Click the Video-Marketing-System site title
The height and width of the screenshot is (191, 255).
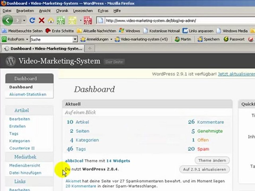click(x=59, y=61)
